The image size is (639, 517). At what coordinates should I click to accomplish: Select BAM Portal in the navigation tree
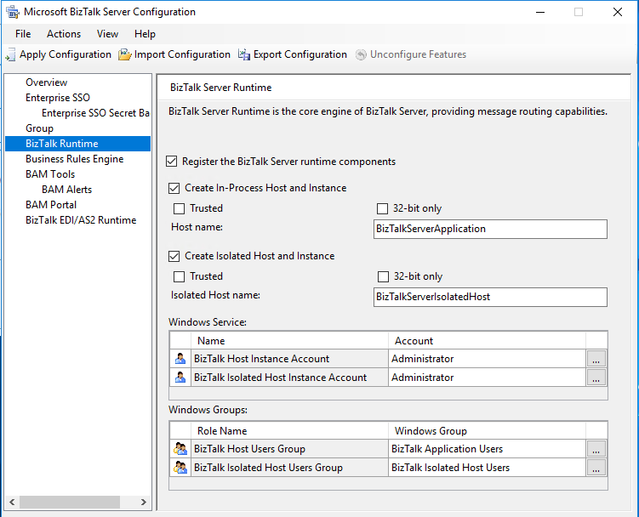51,205
